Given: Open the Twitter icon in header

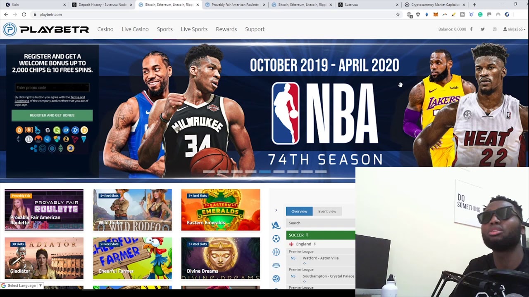Looking at the screenshot, I should 483,29.
